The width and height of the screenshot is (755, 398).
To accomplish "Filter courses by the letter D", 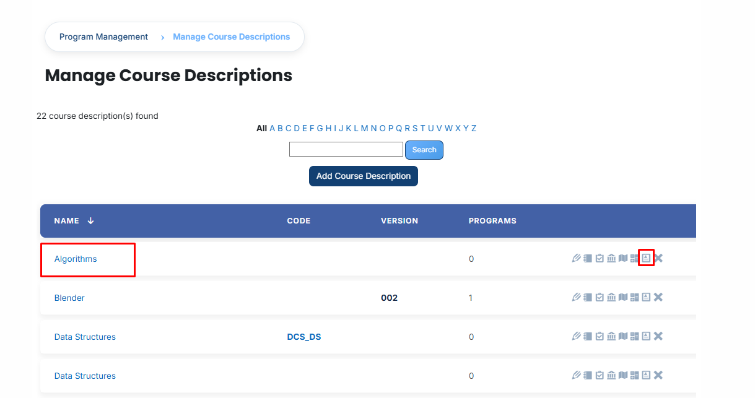I will click(297, 128).
